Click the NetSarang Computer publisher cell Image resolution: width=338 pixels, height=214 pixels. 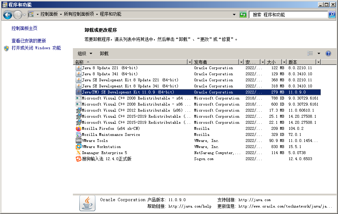[217, 153]
